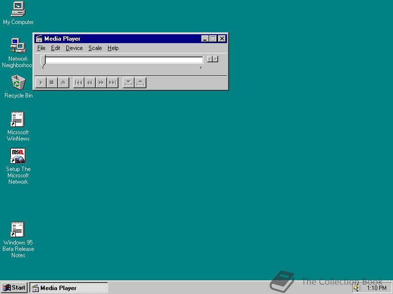Open the Edit menu
Screen dimensions: 393x294
pyautogui.click(x=56, y=48)
